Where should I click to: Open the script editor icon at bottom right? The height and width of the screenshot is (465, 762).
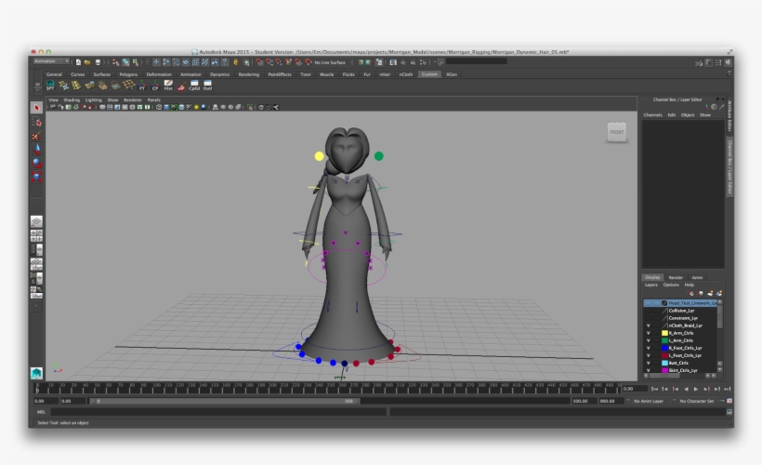[x=729, y=411]
